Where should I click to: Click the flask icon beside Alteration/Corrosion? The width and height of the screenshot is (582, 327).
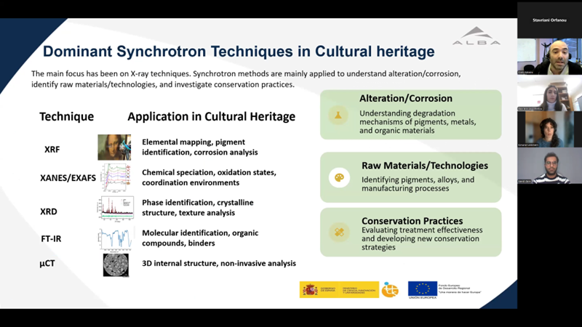point(338,115)
